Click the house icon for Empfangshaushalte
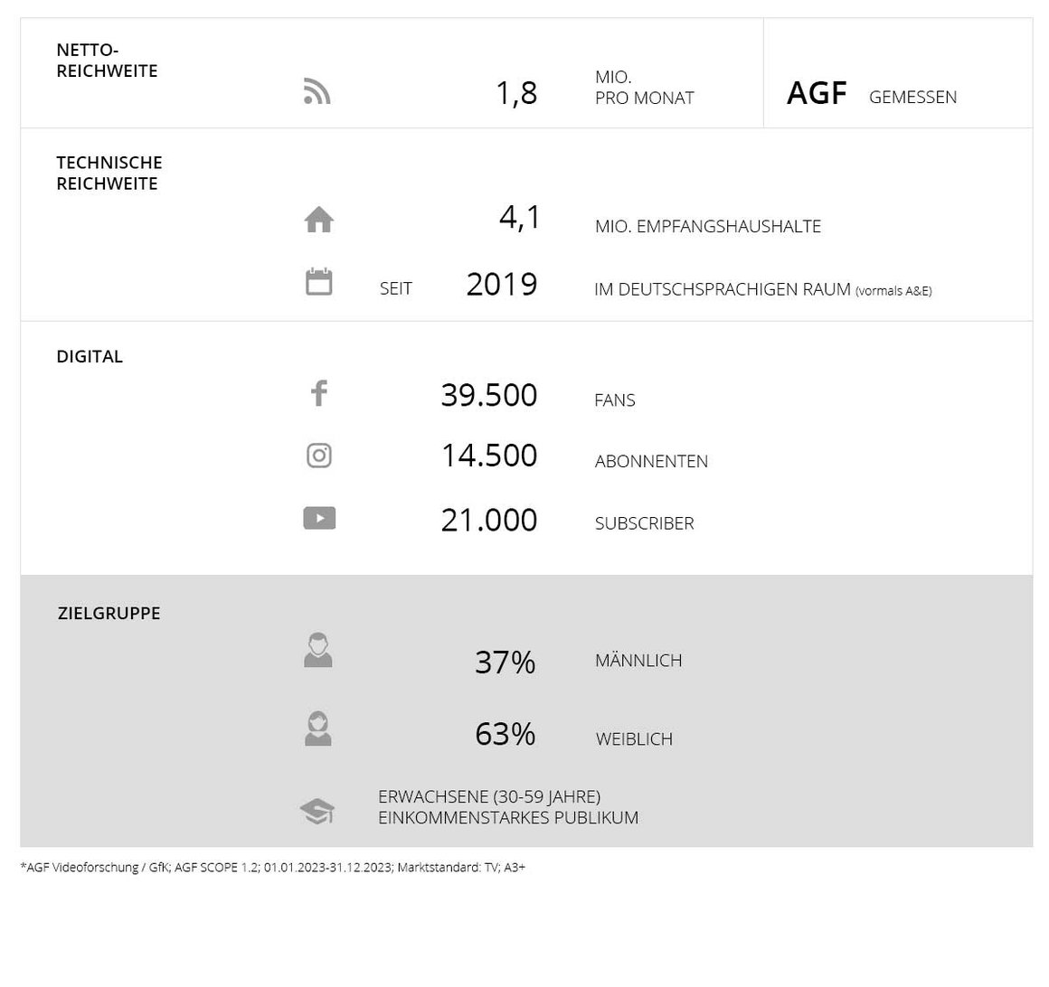 318,220
